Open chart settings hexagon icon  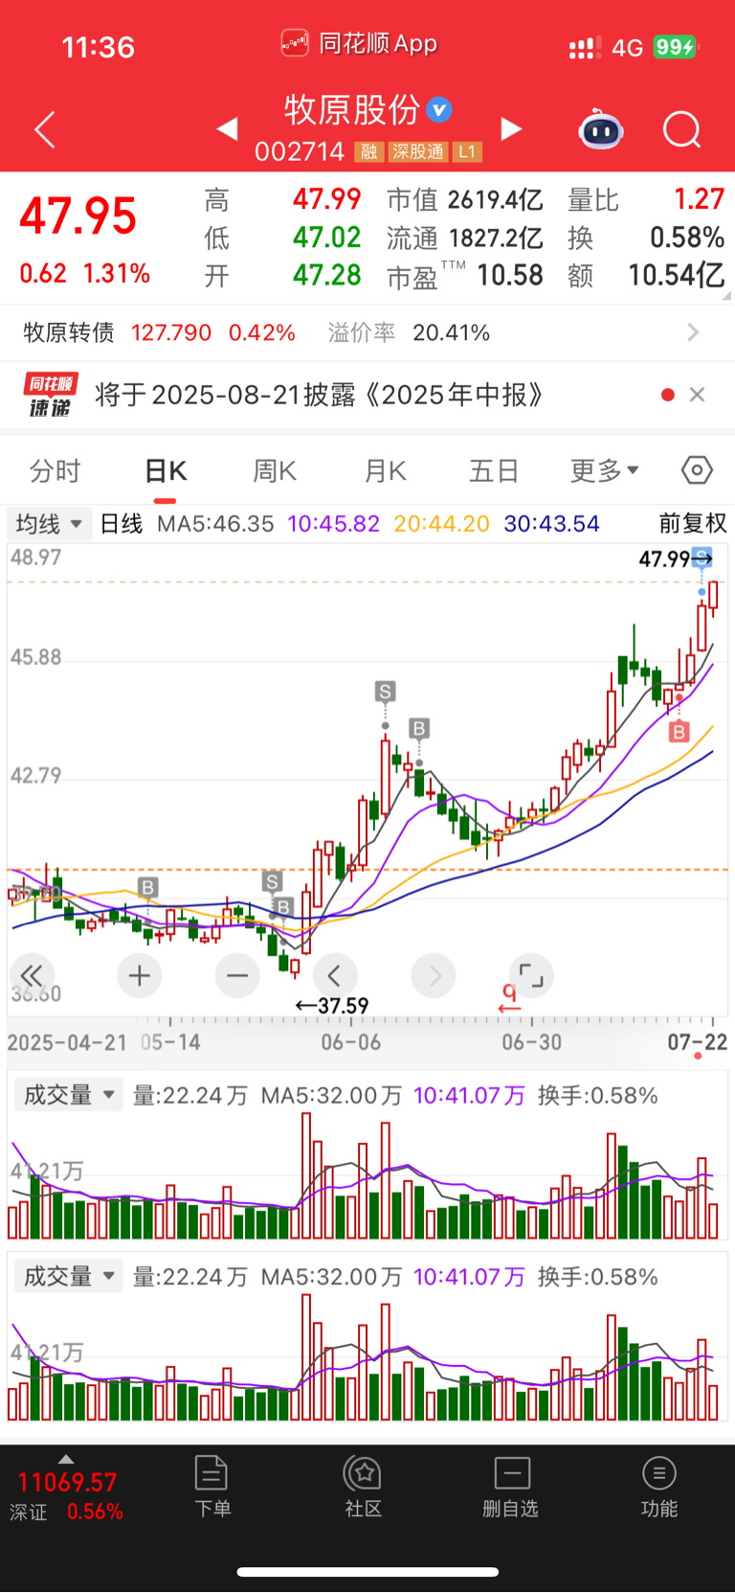698,470
